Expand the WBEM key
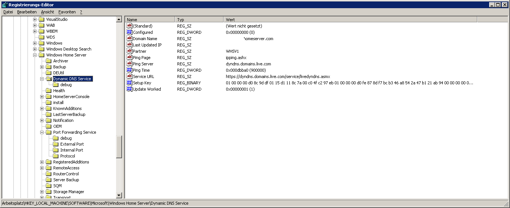This screenshot has height=208, width=510. [35, 31]
